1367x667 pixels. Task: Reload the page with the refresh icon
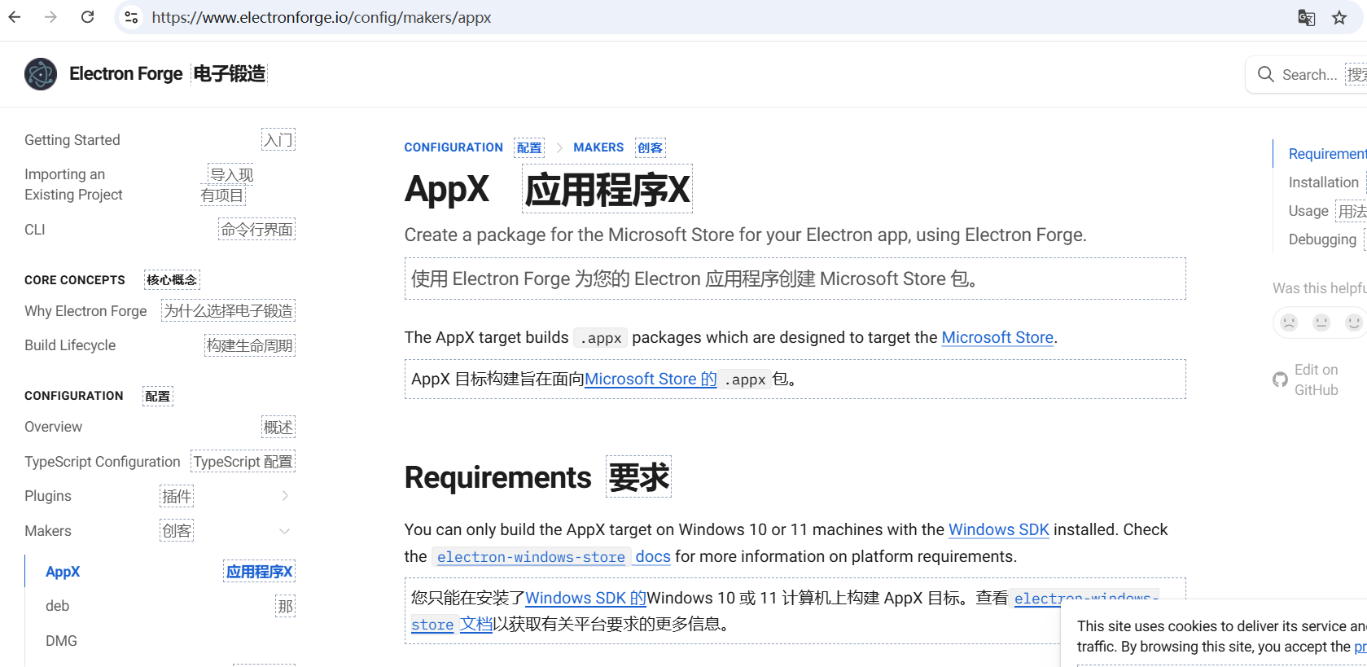(x=87, y=17)
